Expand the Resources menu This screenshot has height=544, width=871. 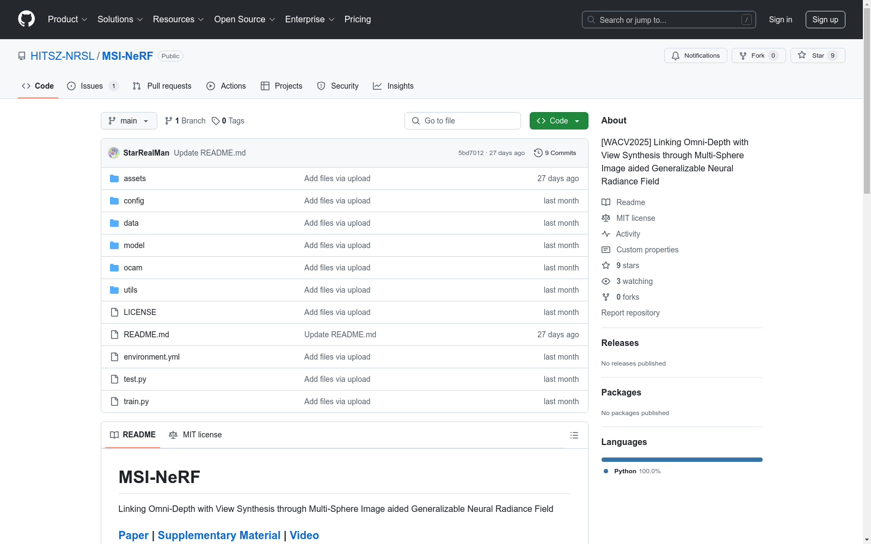(179, 19)
